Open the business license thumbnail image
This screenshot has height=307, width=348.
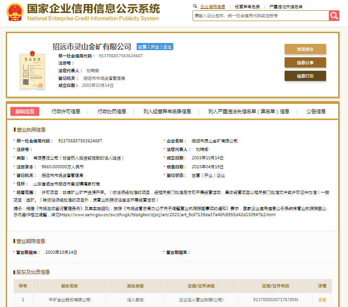[32, 71]
